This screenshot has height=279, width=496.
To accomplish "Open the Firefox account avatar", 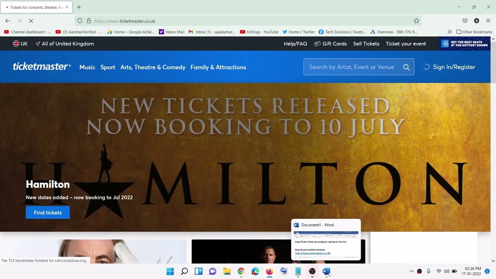I will point(477,21).
